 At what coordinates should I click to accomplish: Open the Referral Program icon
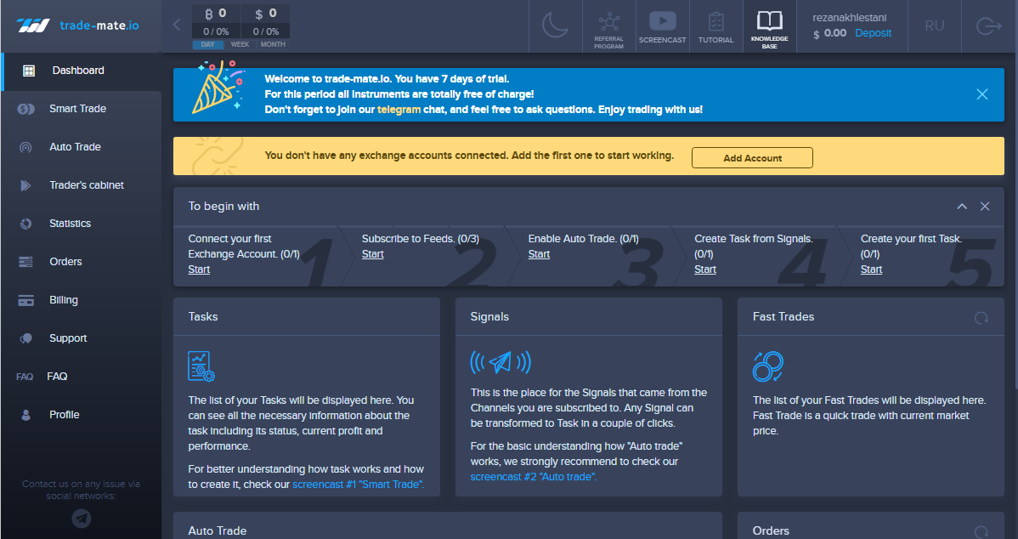[608, 29]
